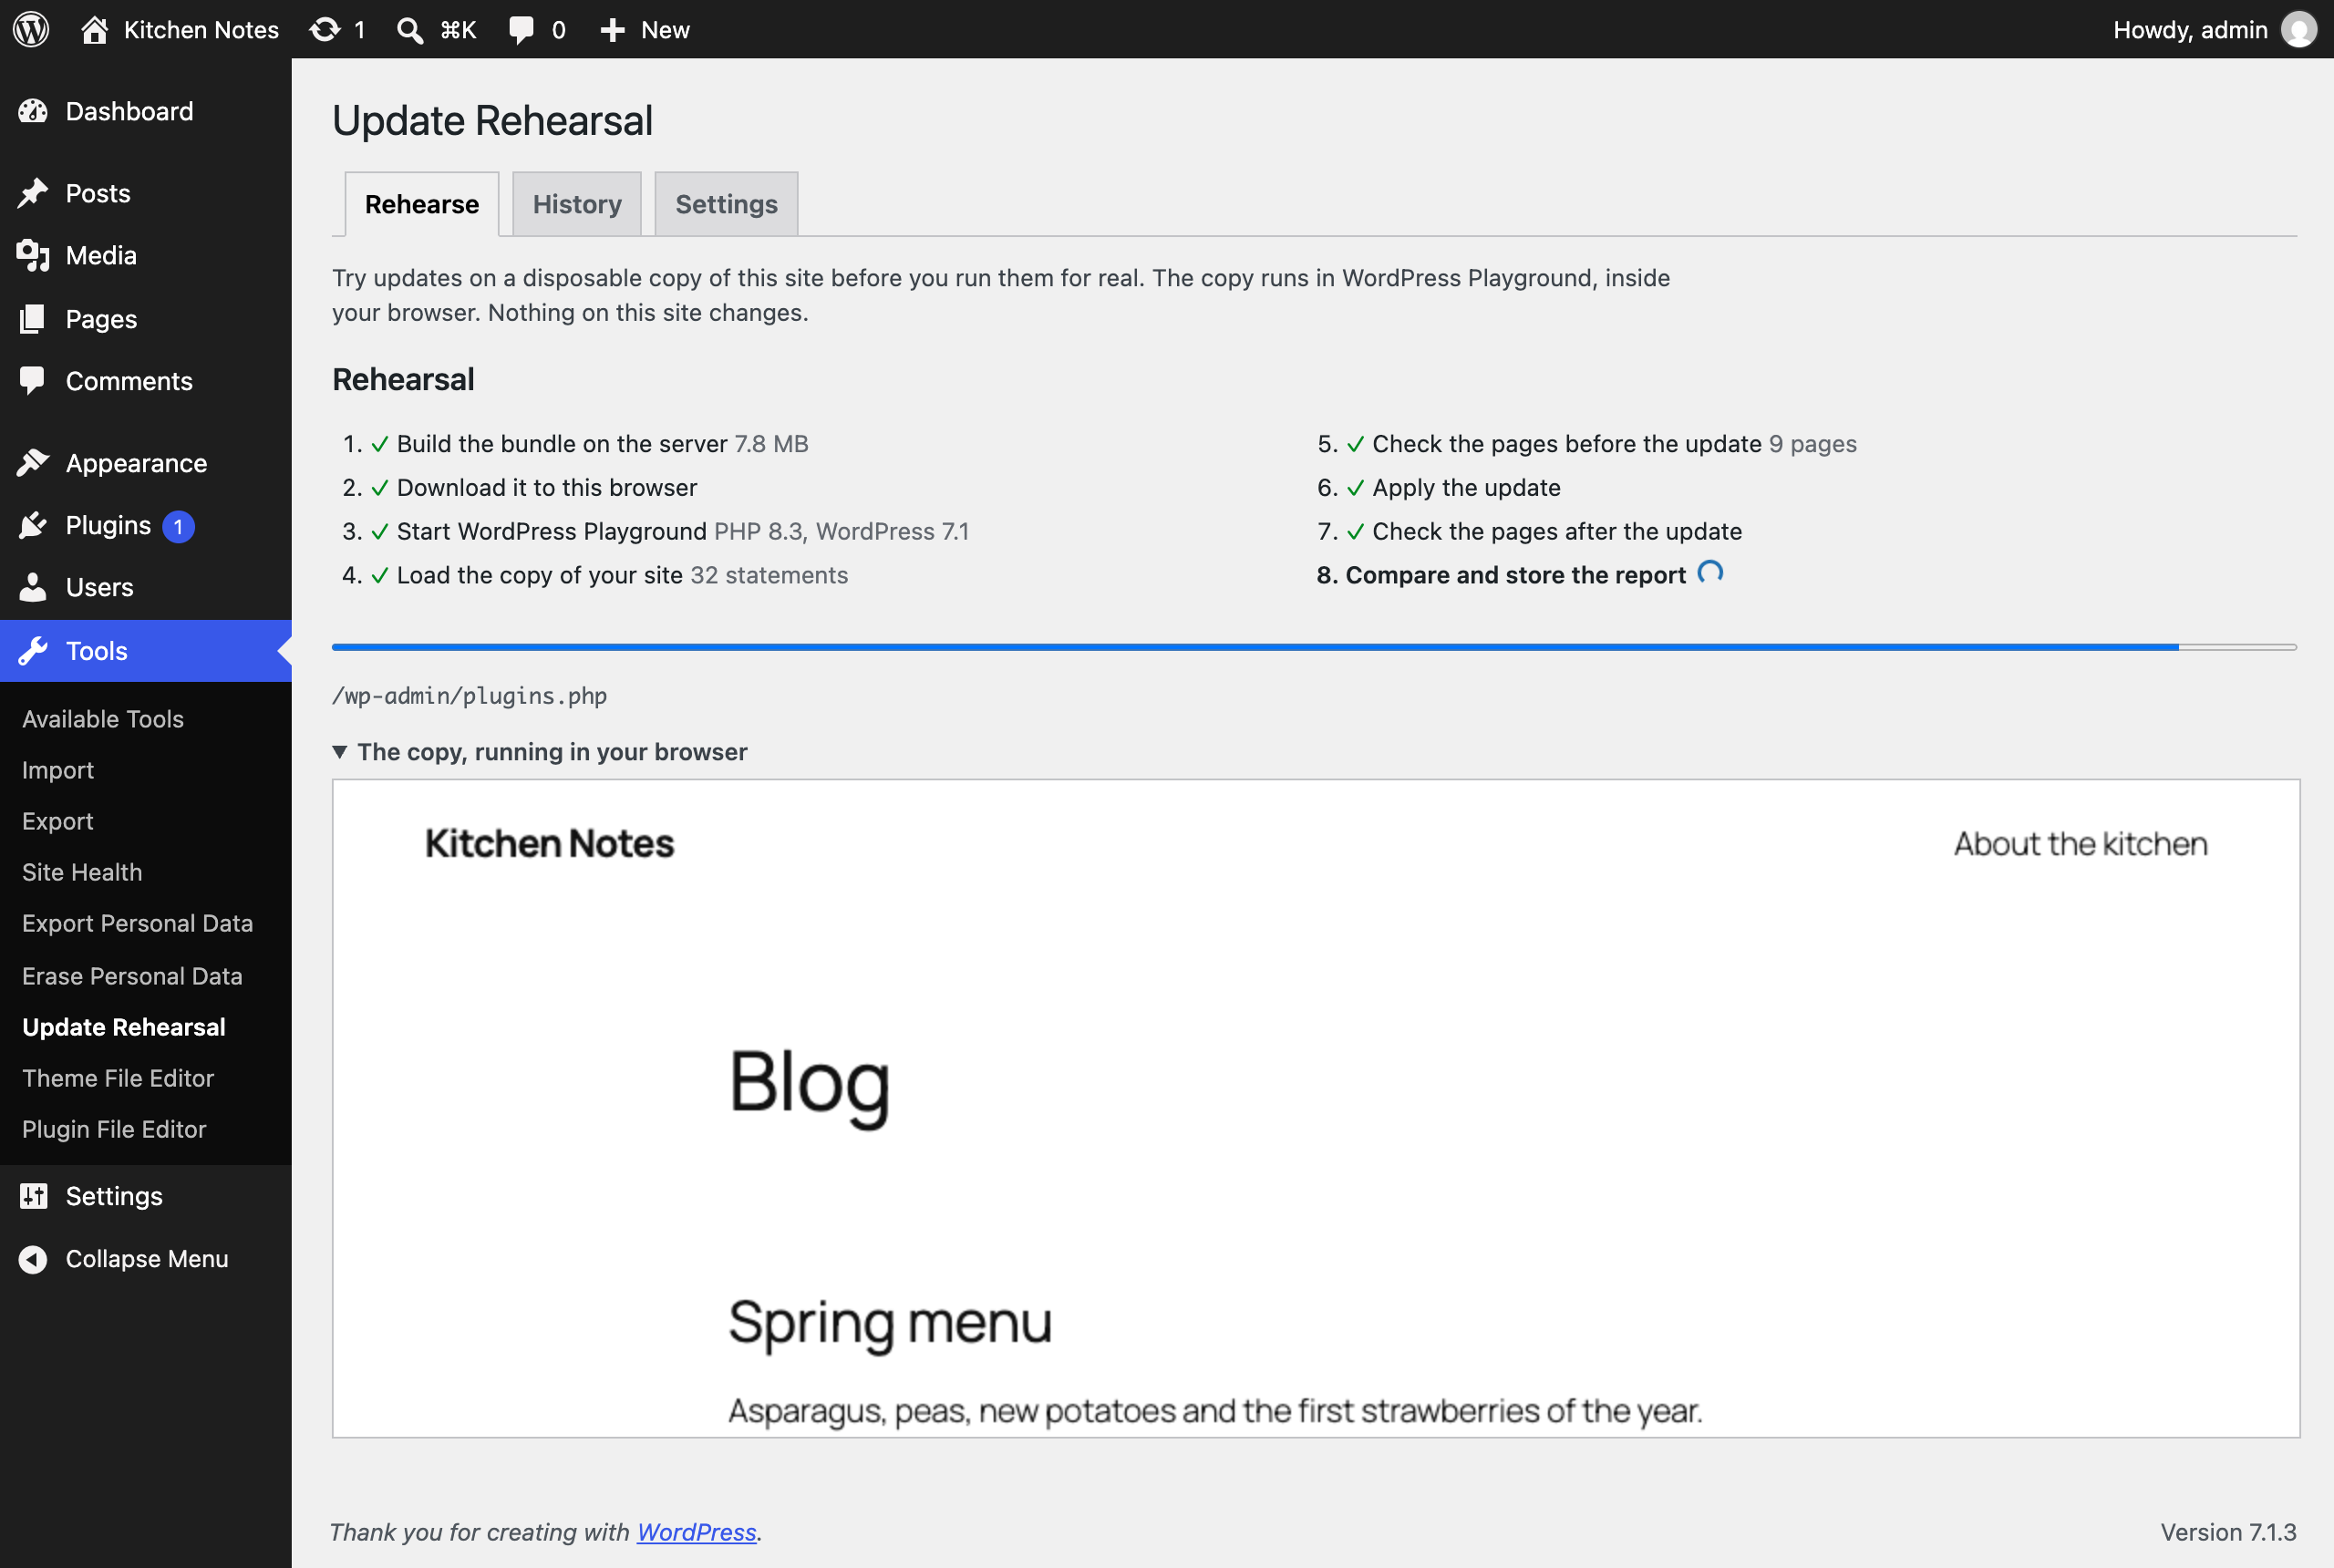Select Update Rehearsal in Tools submenu
The width and height of the screenshot is (2334, 1568).
[x=124, y=1027]
